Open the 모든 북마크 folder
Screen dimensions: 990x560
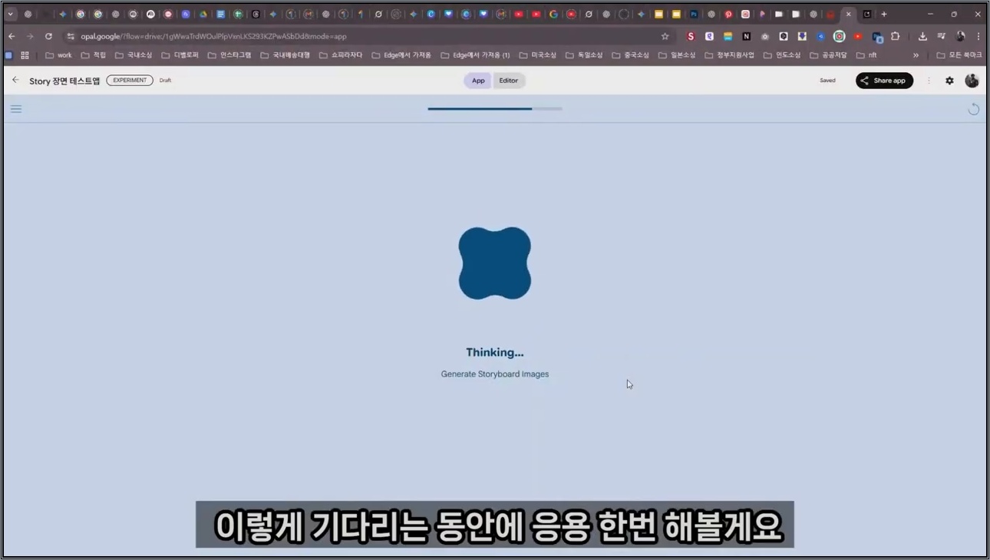coord(959,55)
